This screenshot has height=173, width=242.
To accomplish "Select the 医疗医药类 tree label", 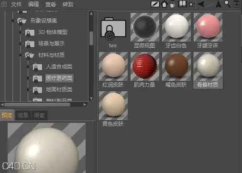I will coord(59,78).
